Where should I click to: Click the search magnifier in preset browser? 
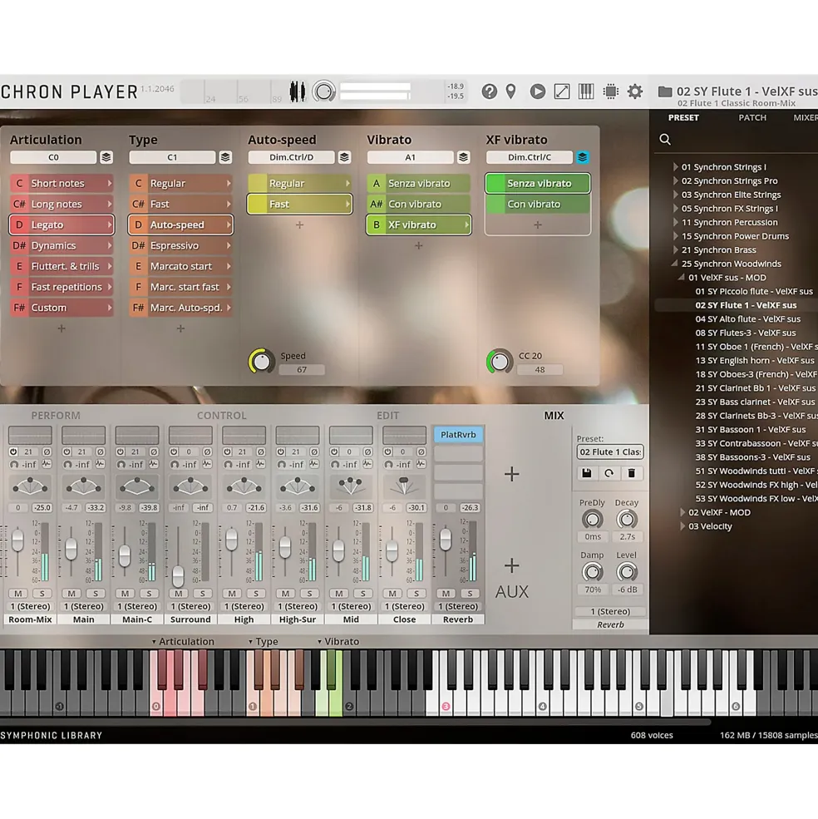pos(665,140)
